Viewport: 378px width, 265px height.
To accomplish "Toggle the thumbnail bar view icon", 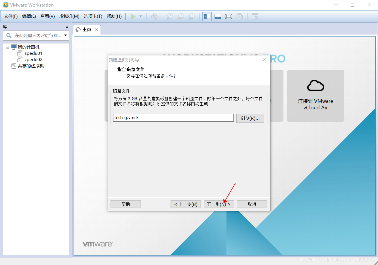I will pyautogui.click(x=218, y=16).
